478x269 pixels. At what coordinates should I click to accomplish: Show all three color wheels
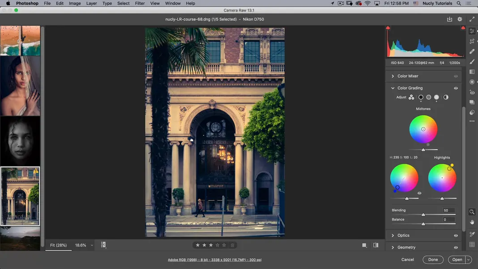click(411, 97)
